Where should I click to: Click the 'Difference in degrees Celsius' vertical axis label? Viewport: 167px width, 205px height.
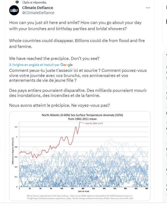coord(13,154)
